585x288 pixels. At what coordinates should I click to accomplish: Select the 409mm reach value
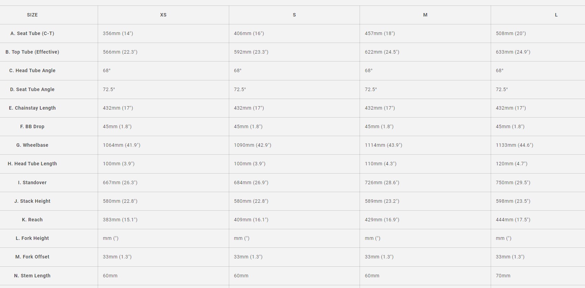click(x=251, y=220)
